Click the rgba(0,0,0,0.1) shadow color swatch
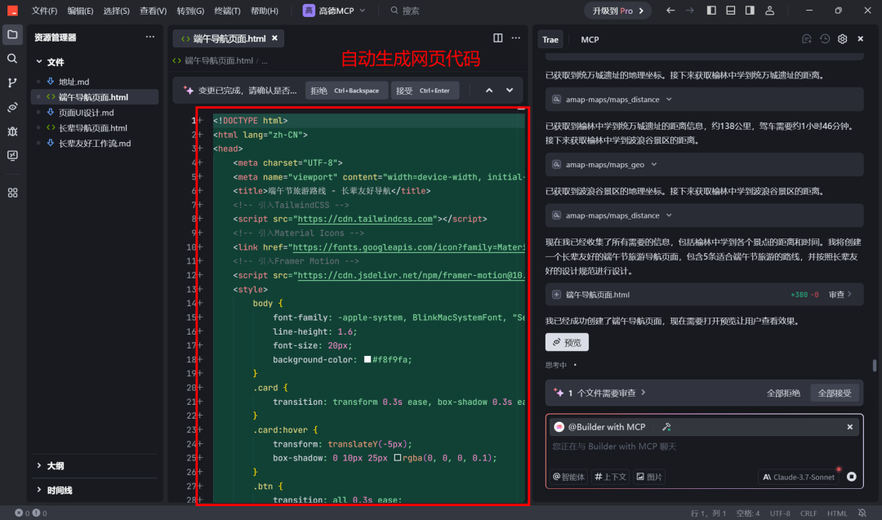The height and width of the screenshot is (520, 882). click(397, 458)
